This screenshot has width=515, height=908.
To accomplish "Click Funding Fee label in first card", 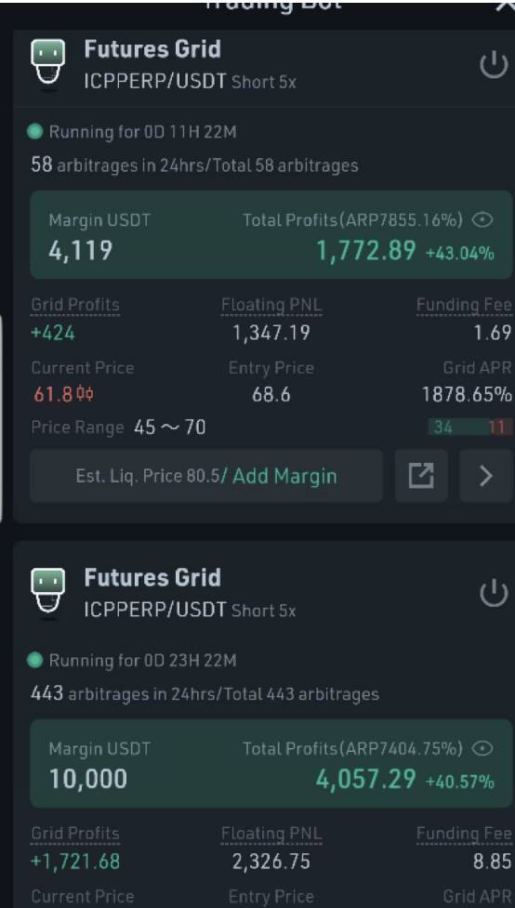I will pyautogui.click(x=464, y=305).
